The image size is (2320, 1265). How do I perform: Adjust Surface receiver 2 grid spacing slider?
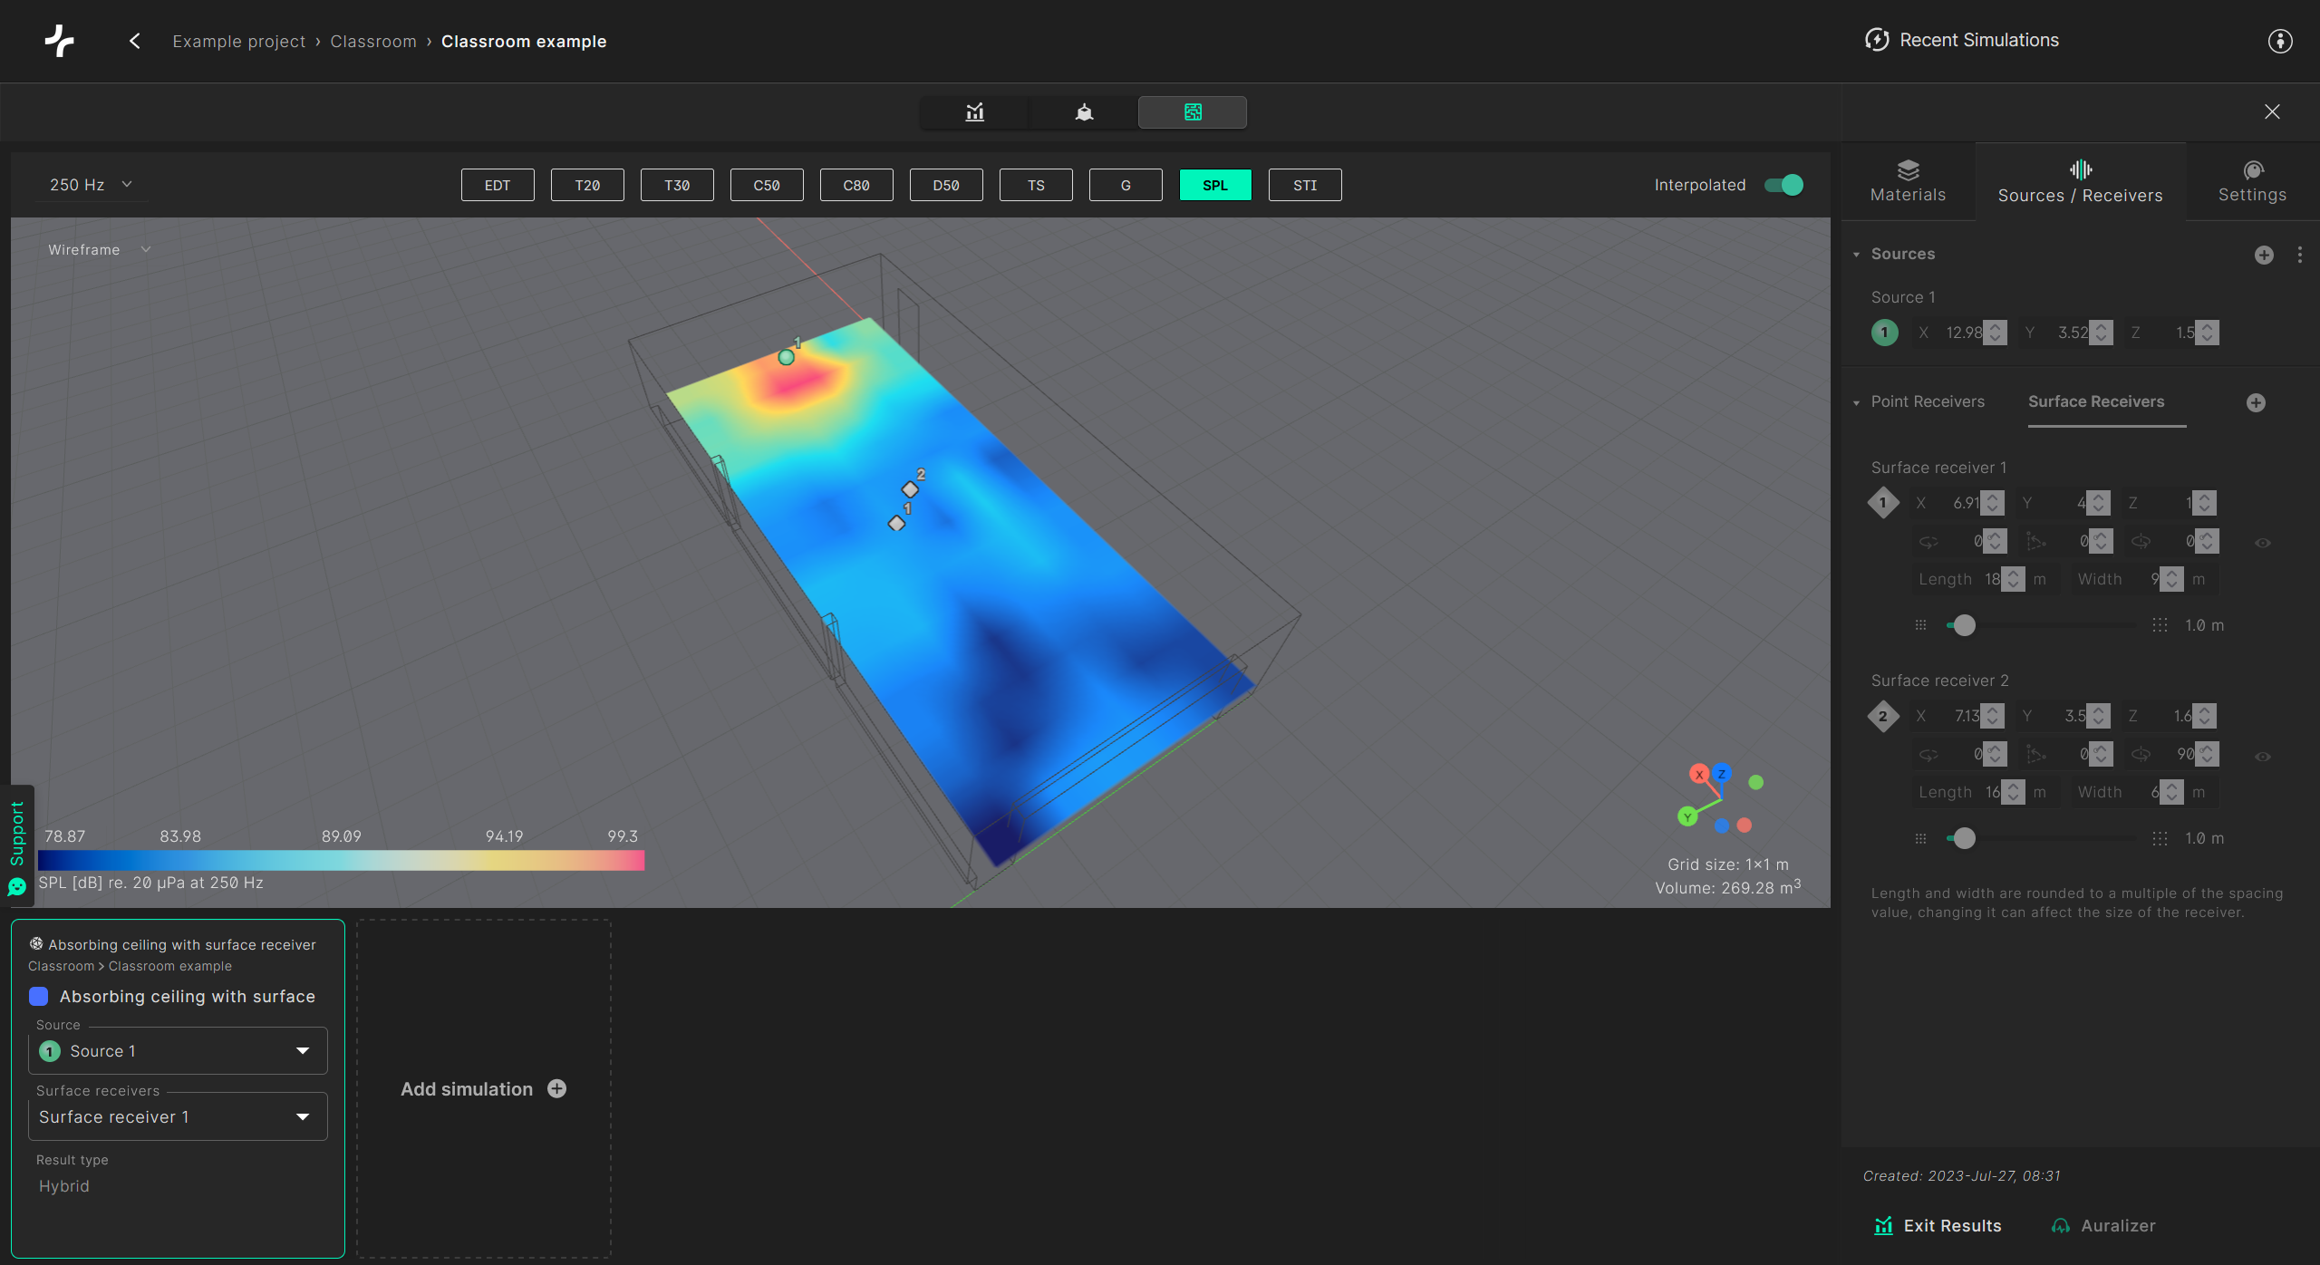pyautogui.click(x=1964, y=838)
